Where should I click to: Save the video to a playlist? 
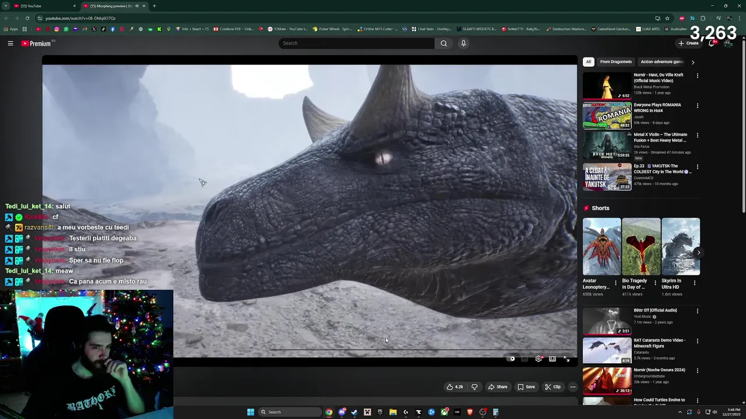(x=526, y=387)
